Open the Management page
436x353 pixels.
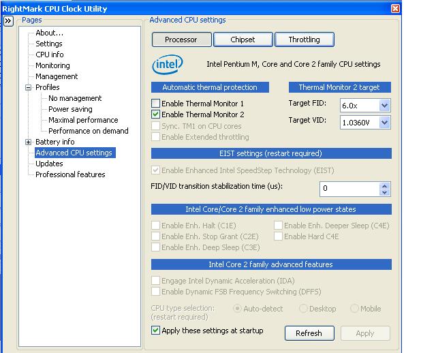(57, 76)
